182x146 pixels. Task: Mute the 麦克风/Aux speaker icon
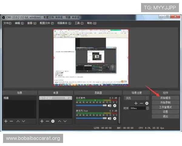tap(110, 118)
